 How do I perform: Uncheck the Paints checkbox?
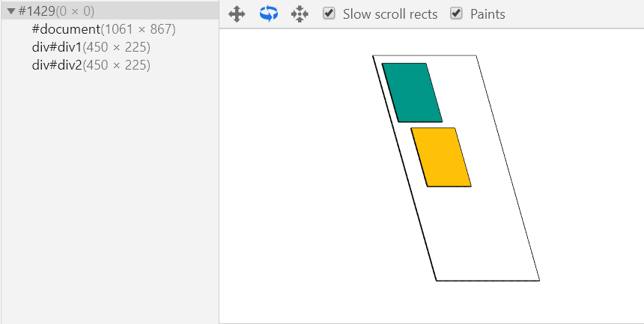(x=456, y=13)
